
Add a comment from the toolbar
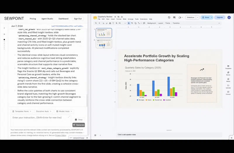pos(144,23)
